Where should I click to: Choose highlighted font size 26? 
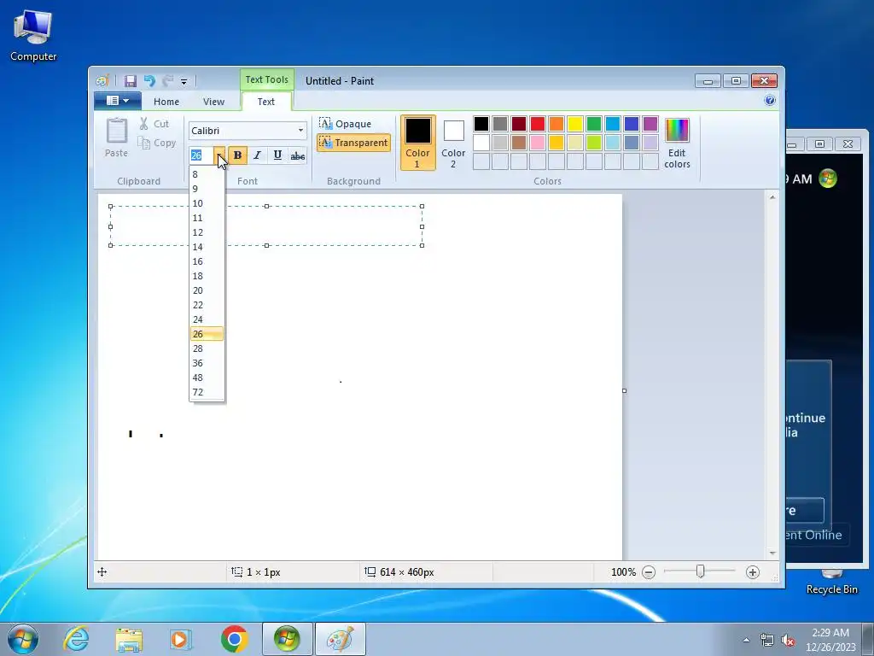(x=207, y=334)
